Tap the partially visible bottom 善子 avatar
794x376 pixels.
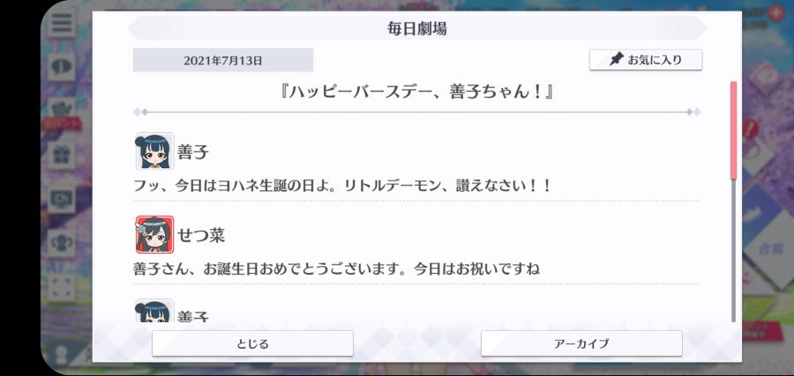coord(155,311)
